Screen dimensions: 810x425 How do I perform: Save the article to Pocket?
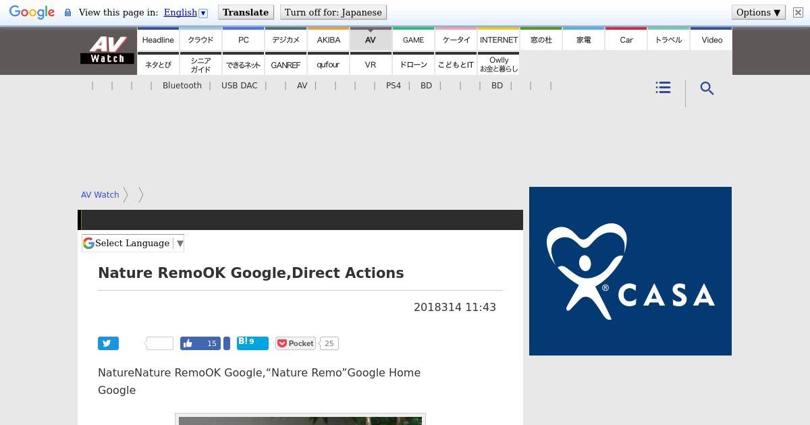296,343
